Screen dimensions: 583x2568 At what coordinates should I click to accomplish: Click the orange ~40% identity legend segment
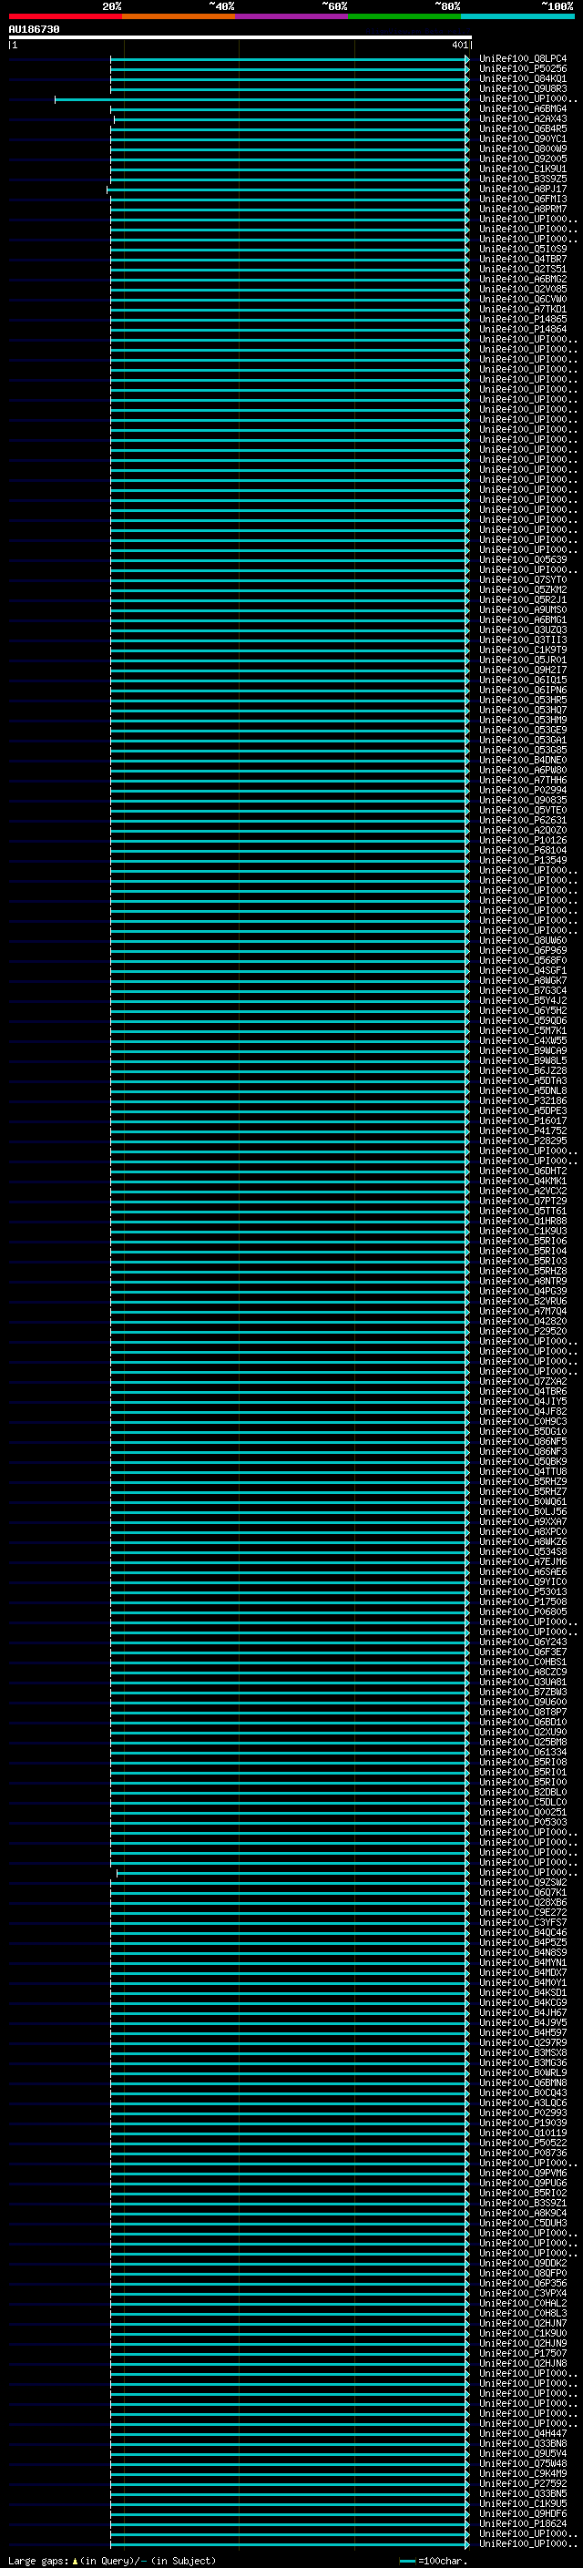pyautogui.click(x=179, y=16)
